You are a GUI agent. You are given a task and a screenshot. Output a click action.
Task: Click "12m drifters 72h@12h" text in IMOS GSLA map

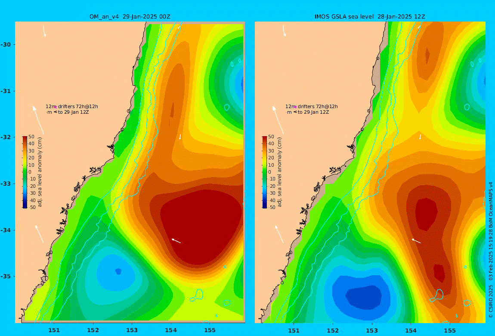[312, 107]
